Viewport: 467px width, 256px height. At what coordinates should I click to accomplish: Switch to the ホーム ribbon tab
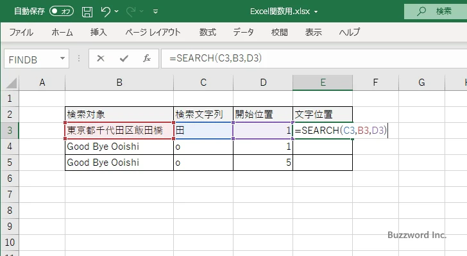click(62, 32)
